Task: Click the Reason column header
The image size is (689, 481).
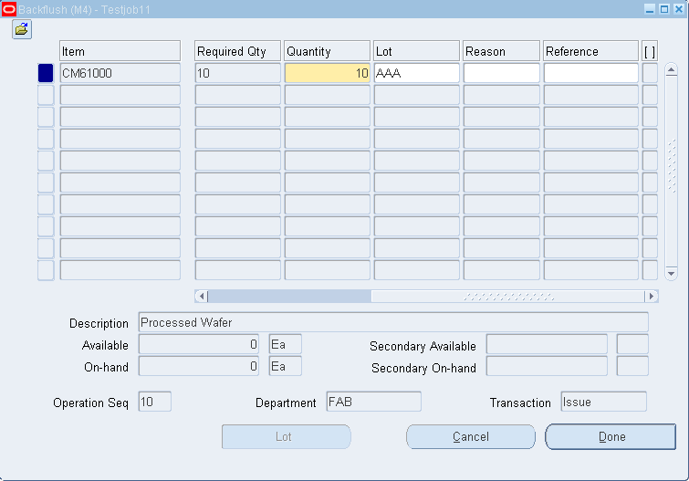Action: [x=501, y=51]
